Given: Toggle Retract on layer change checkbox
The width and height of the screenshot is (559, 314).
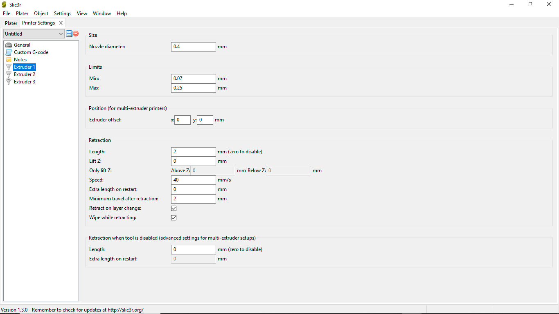Looking at the screenshot, I should pyautogui.click(x=174, y=208).
